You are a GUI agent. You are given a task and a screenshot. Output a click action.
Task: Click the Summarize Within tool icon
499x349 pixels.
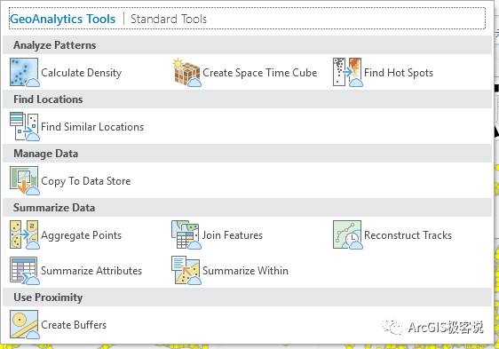(x=186, y=270)
